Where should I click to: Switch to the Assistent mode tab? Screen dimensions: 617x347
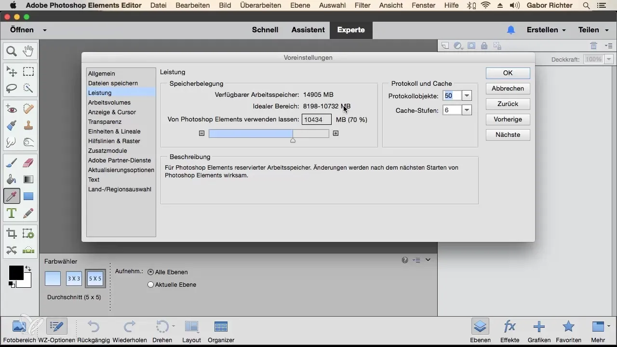308,30
